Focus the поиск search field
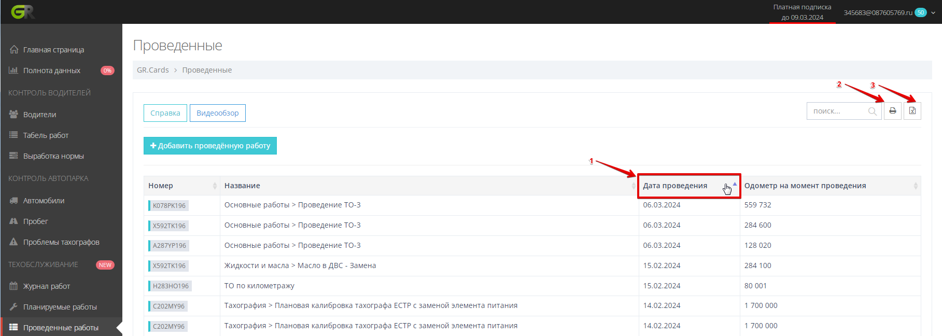The height and width of the screenshot is (336, 942). pos(837,111)
